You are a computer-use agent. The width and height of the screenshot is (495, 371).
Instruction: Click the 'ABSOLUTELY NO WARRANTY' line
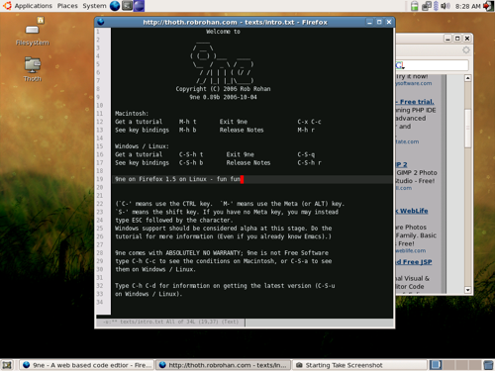pos(222,253)
